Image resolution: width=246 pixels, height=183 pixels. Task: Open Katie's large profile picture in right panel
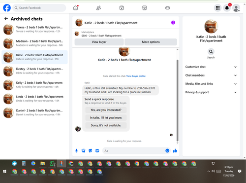[211, 26]
